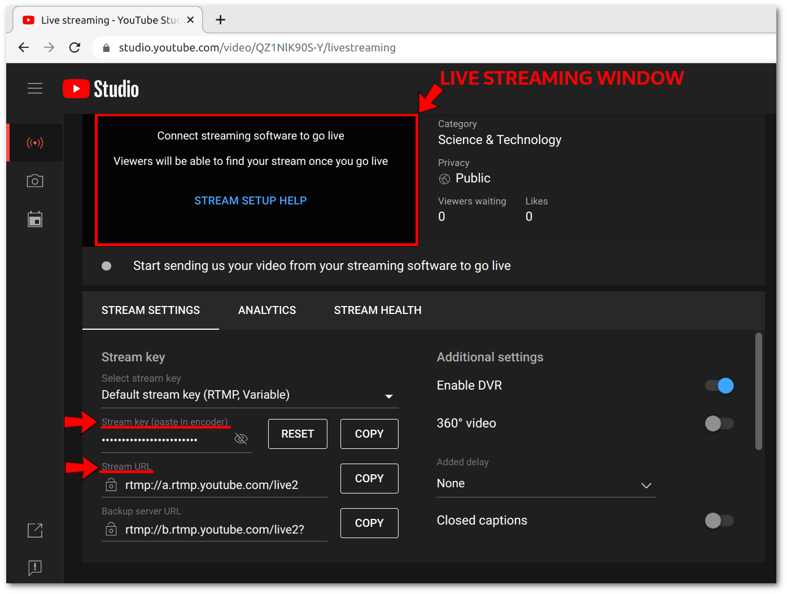This screenshot has height=594, width=787.
Task: Click the 'Start sending us your video' status text
Action: pos(322,266)
